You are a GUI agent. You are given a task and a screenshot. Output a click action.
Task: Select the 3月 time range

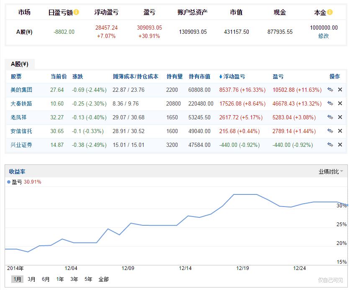31,279
